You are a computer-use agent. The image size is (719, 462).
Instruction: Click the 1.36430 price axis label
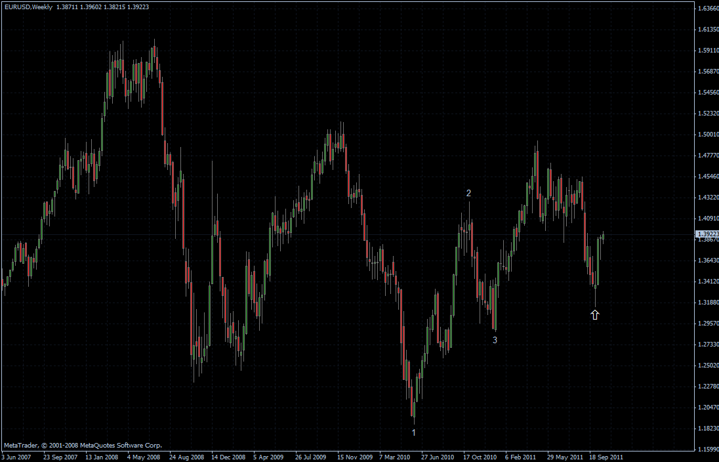(x=709, y=260)
